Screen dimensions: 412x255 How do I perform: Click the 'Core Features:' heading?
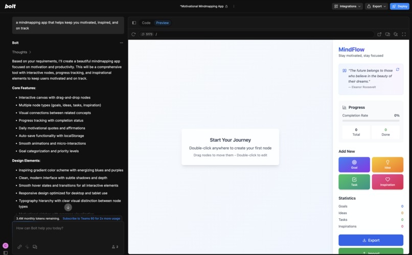click(24, 88)
